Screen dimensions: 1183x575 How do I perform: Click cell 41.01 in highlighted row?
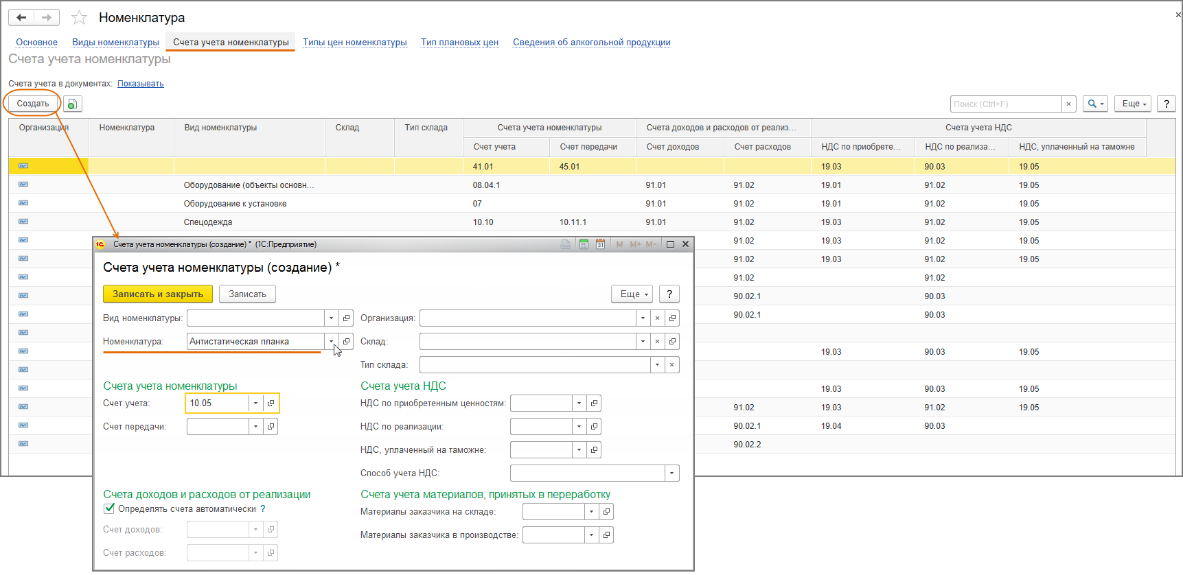tap(507, 167)
